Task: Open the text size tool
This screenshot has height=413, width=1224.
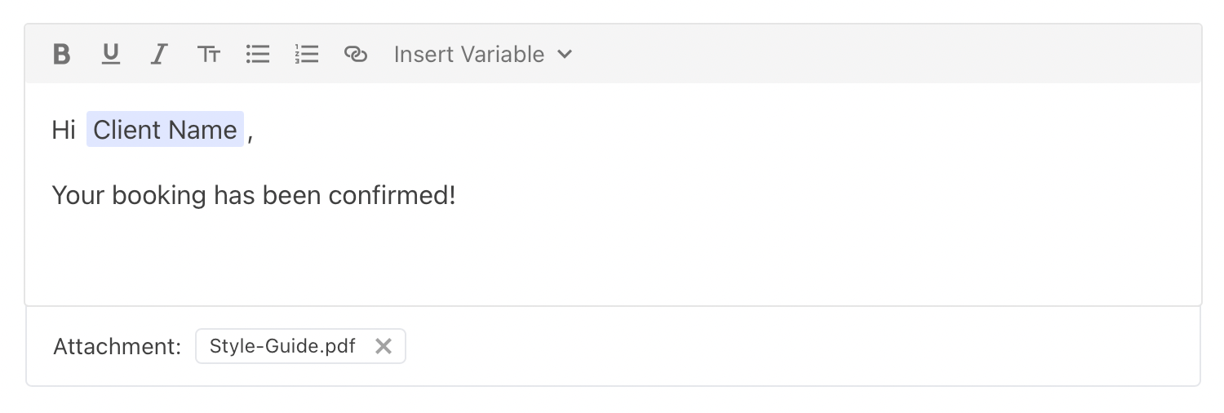Action: tap(209, 55)
